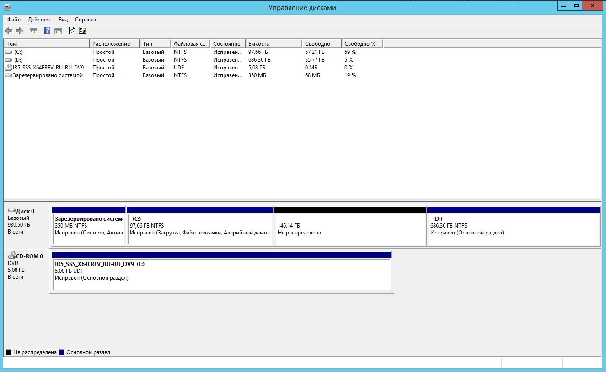The width and height of the screenshot is (606, 372).
Task: Click the (D:) volume drive icon in list
Action: 8,60
